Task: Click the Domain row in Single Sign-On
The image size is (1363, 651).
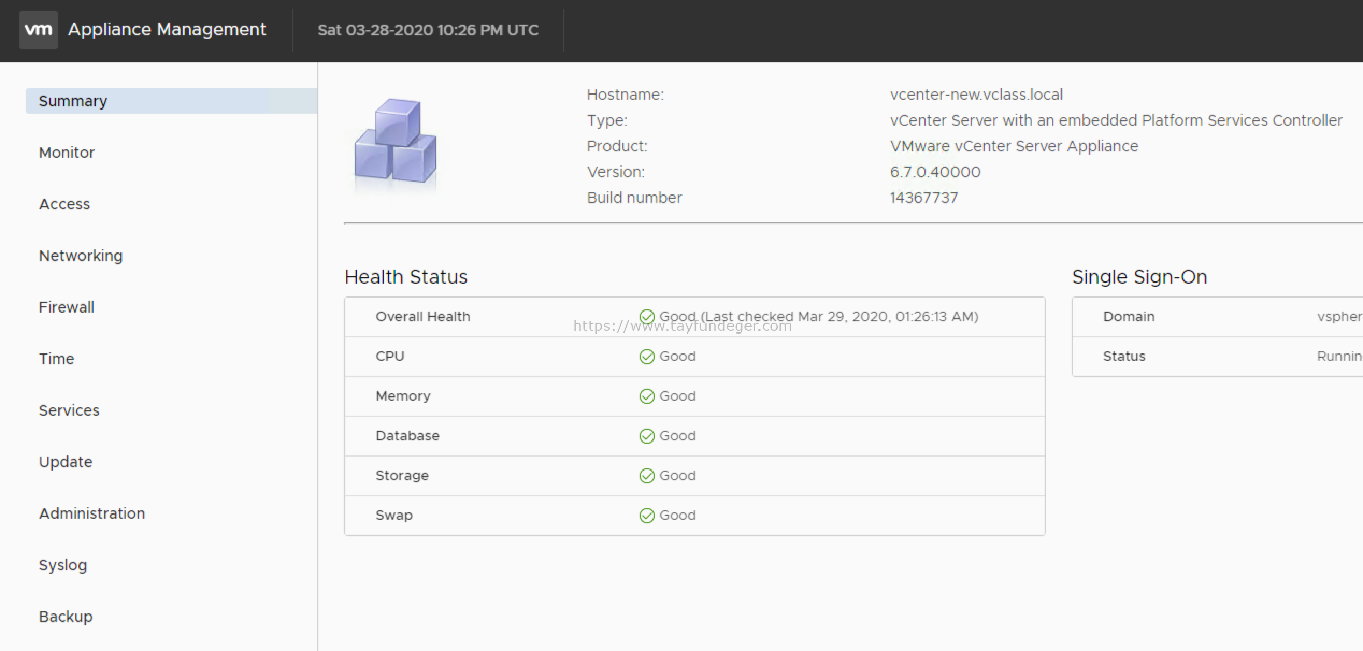Action: point(1217,317)
